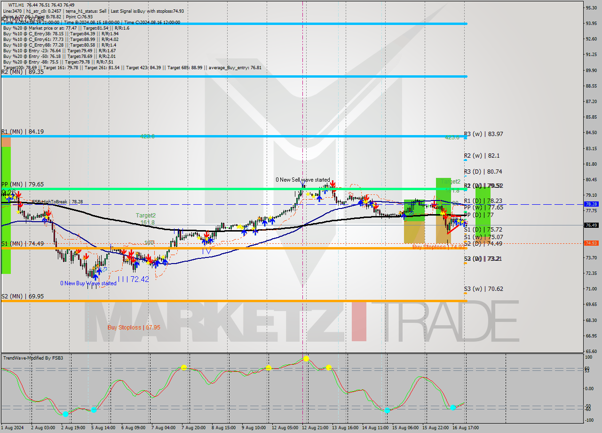Screen dimensions: 602x433
Task: Select the R3 (D) | 80.74 daily label
Action: (483, 172)
